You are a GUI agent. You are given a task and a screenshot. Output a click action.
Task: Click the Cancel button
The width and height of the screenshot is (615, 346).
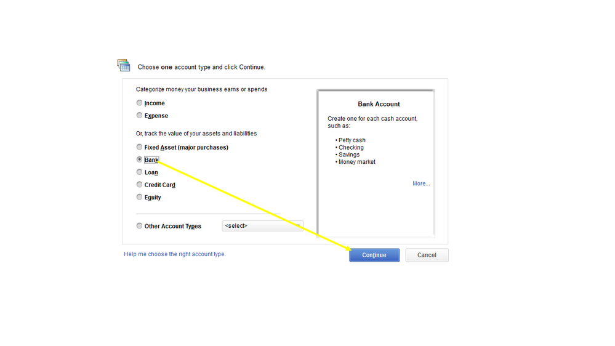point(427,255)
